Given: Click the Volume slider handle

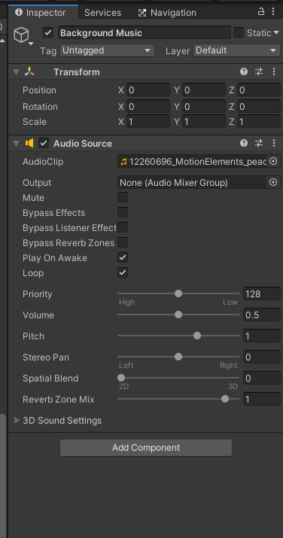Looking at the screenshot, I should pos(178,315).
